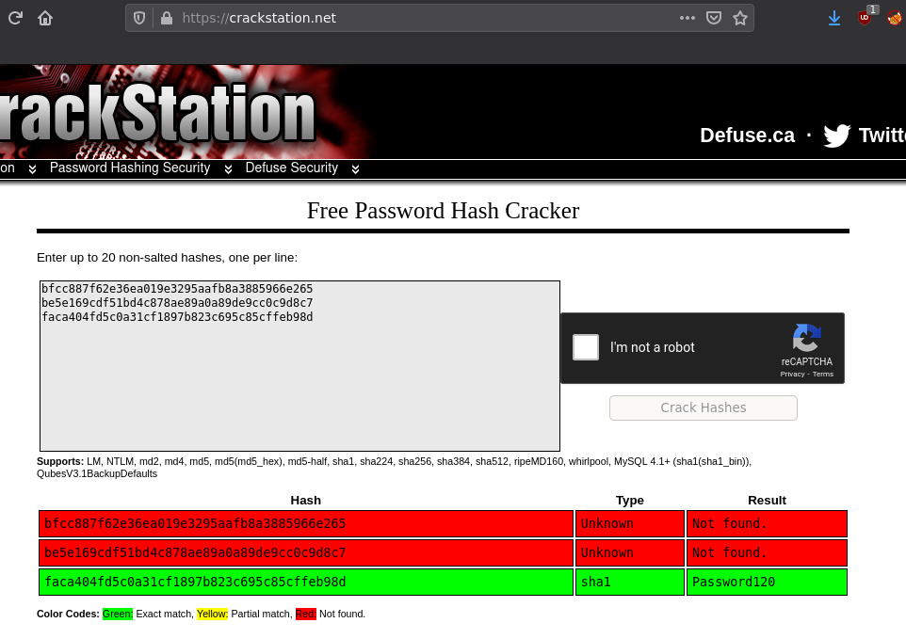Bookmark this page with the star icon
The image size is (906, 639).
[x=740, y=18]
